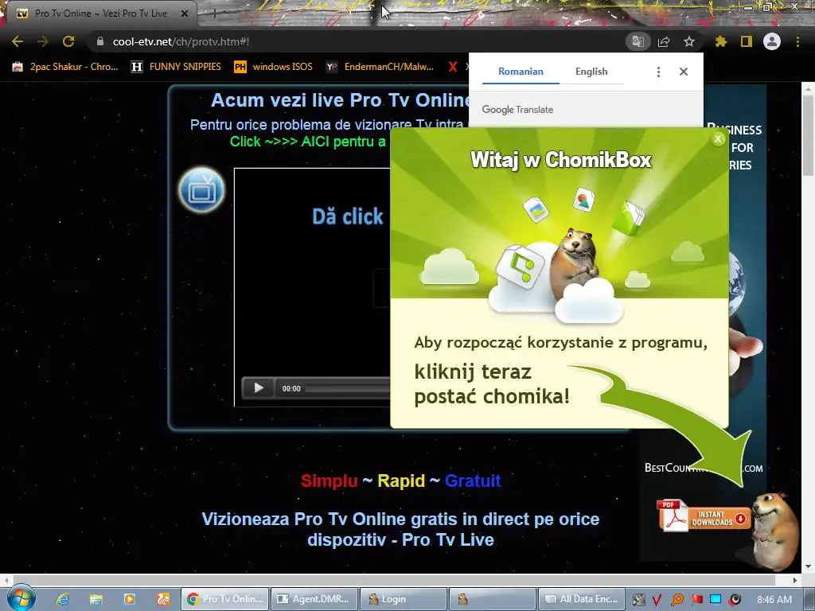Open the Chrome three-dot menu

tap(797, 41)
